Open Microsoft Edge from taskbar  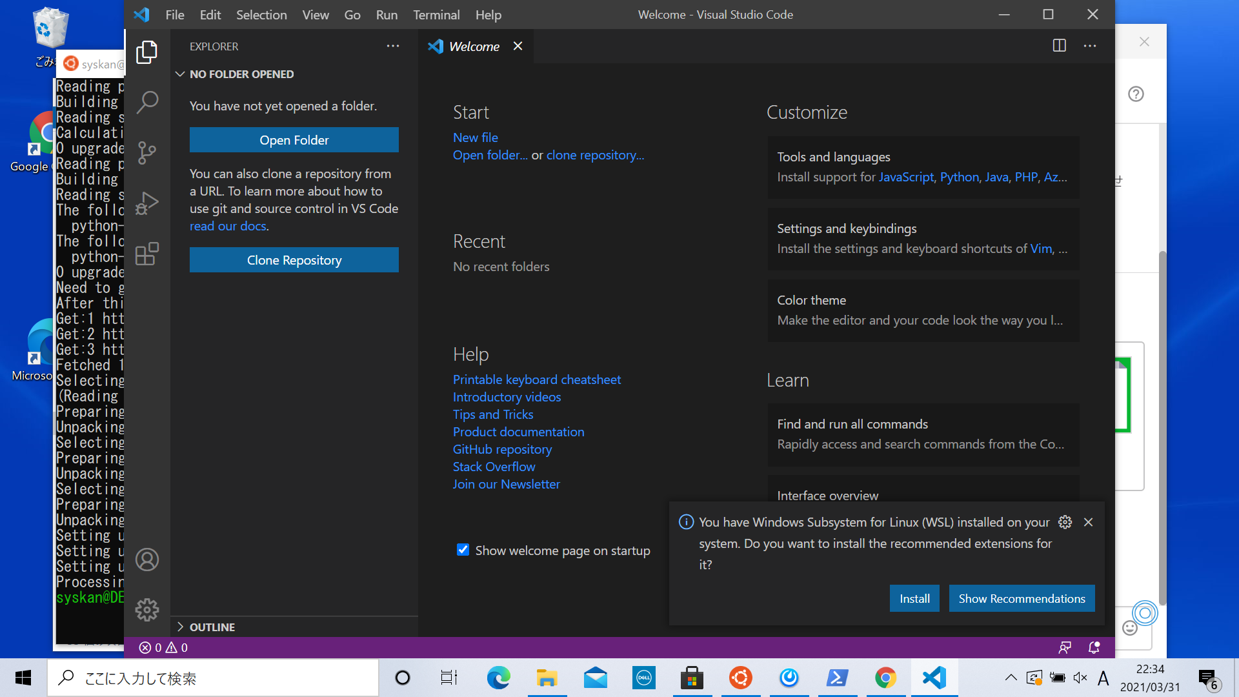click(x=498, y=678)
